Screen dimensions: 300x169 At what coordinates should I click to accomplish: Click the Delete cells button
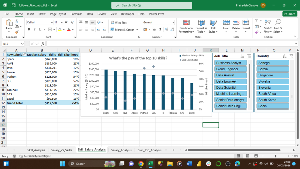tap(236, 26)
